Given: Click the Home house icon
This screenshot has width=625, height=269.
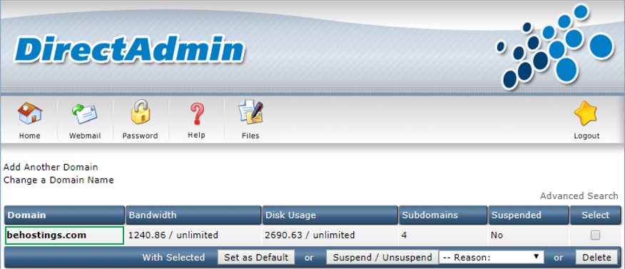Looking at the screenshot, I should [x=30, y=113].
